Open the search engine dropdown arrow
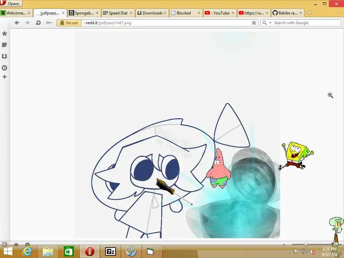Image resolution: width=344 pixels, height=258 pixels. [x=270, y=23]
